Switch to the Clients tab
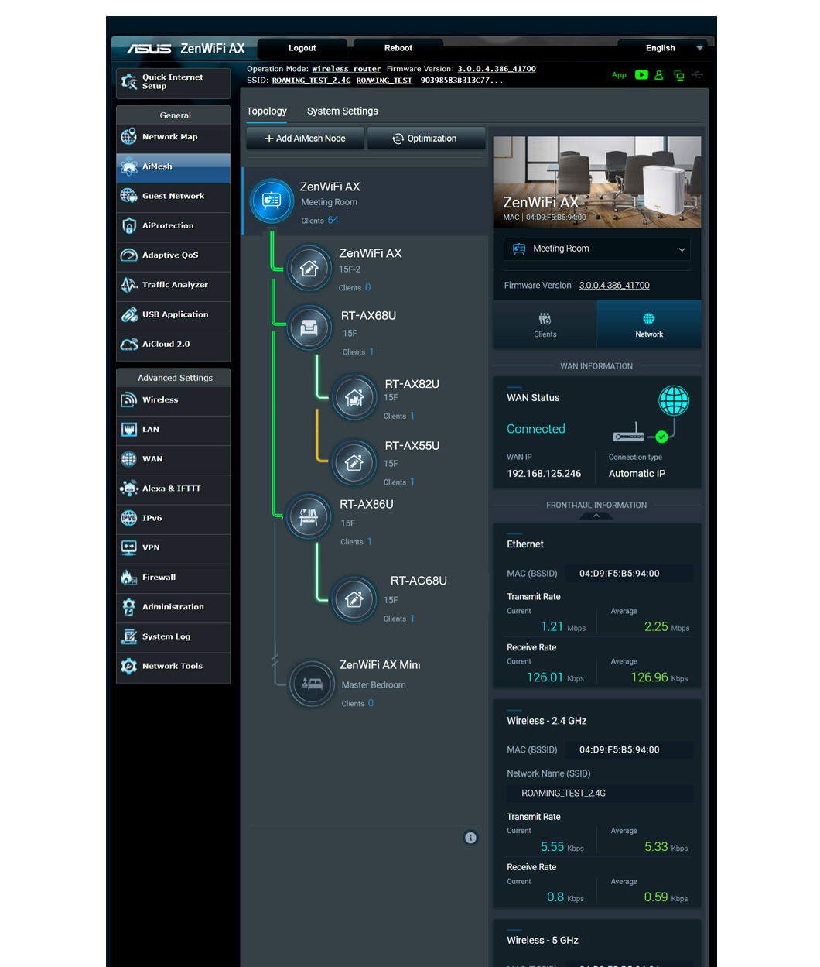The image size is (820, 967). tap(545, 325)
